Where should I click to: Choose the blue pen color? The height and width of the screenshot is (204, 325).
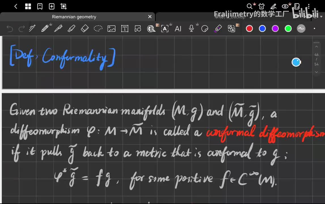pyautogui.click(x=262, y=29)
